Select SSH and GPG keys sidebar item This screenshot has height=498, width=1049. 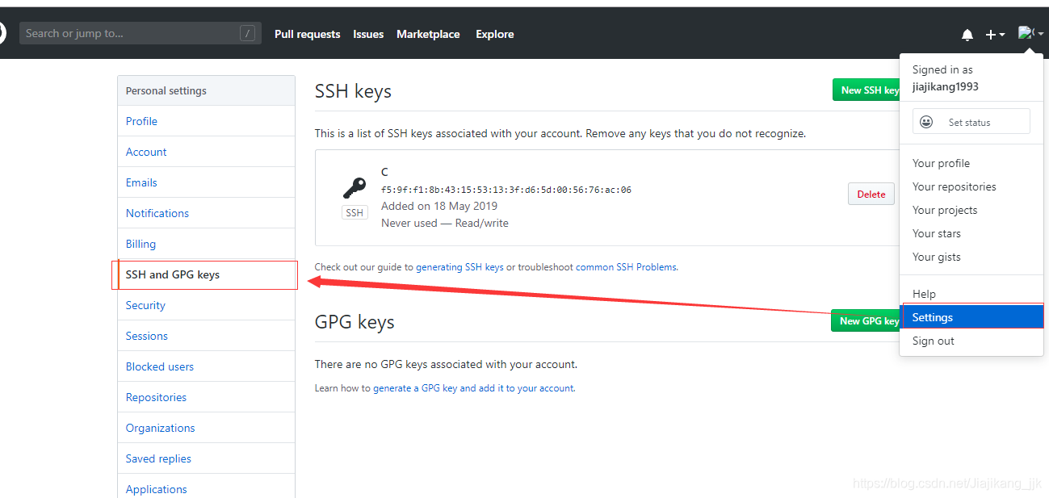tap(205, 274)
